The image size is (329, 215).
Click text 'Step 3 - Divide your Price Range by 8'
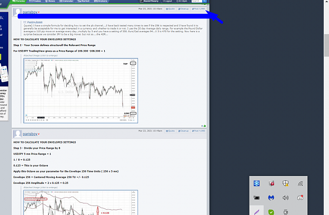37,148
